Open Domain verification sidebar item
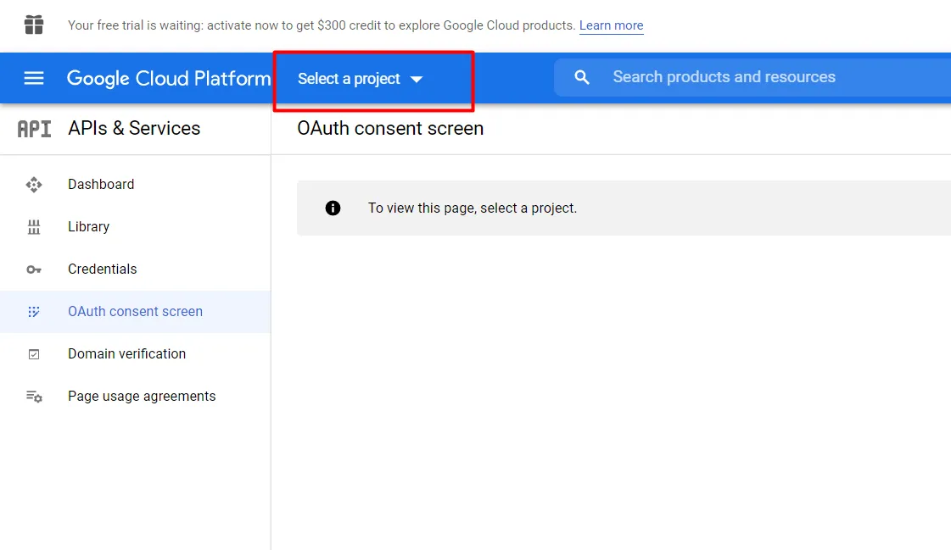This screenshot has width=951, height=550. point(135,353)
